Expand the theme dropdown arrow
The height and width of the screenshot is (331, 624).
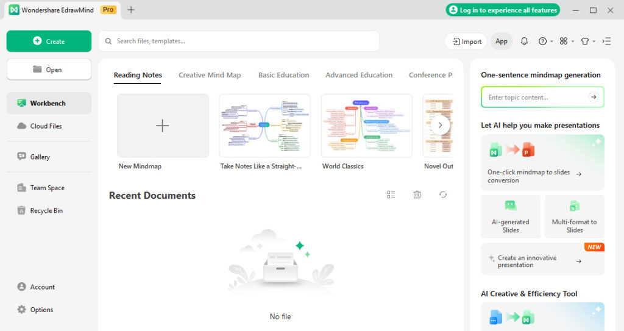[x=594, y=41]
